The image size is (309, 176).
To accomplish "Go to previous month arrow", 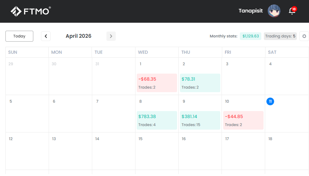I will point(46,36).
